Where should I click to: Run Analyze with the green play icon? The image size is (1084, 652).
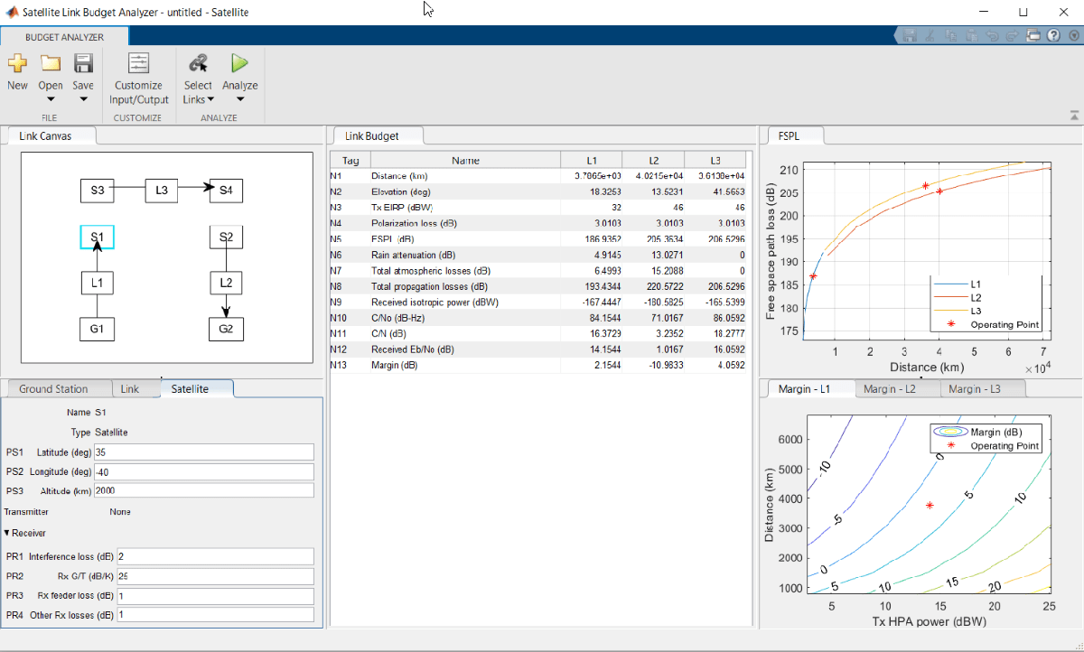239,63
